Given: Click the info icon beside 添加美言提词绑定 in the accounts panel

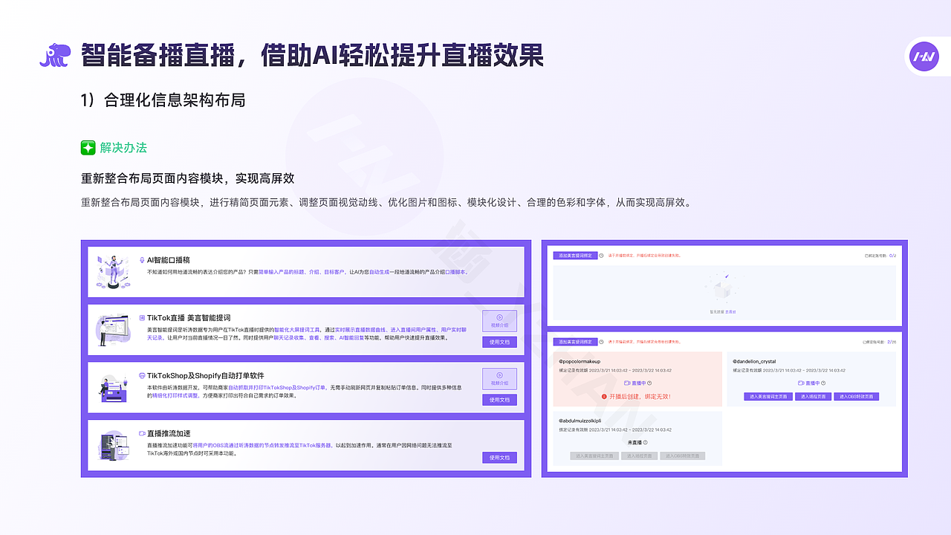Looking at the screenshot, I should [x=601, y=342].
